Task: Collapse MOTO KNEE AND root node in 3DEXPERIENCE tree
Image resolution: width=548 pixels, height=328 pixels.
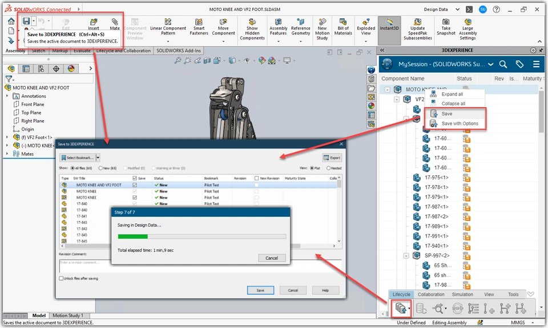Action: tap(387, 89)
